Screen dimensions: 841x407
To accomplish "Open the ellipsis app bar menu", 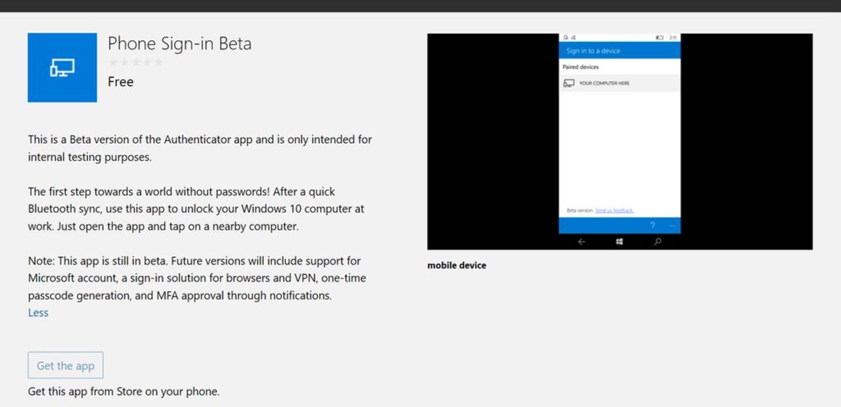I will click(x=672, y=225).
